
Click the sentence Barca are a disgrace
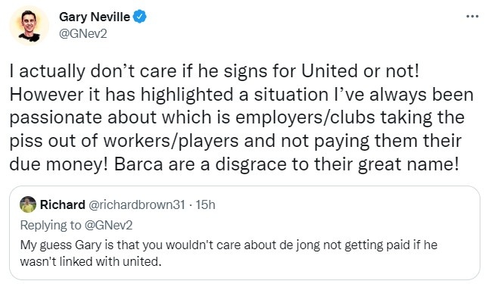286,164
